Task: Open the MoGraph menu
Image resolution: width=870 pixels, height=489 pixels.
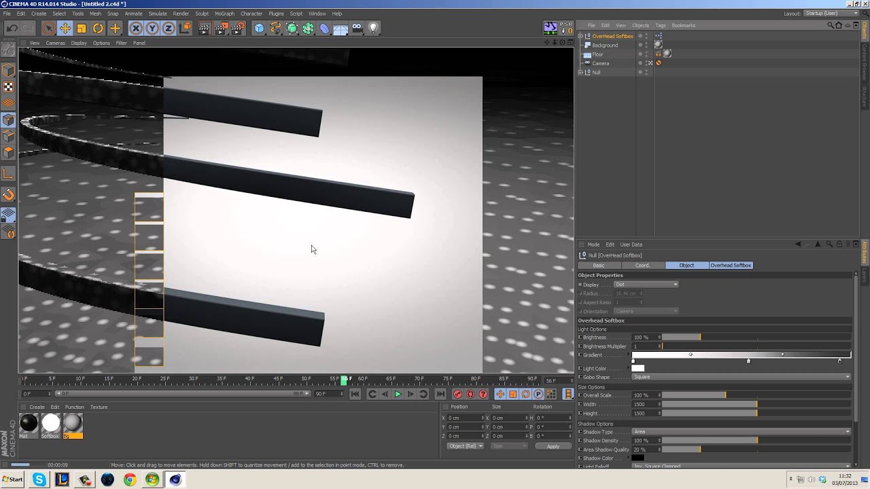Action: (224, 13)
